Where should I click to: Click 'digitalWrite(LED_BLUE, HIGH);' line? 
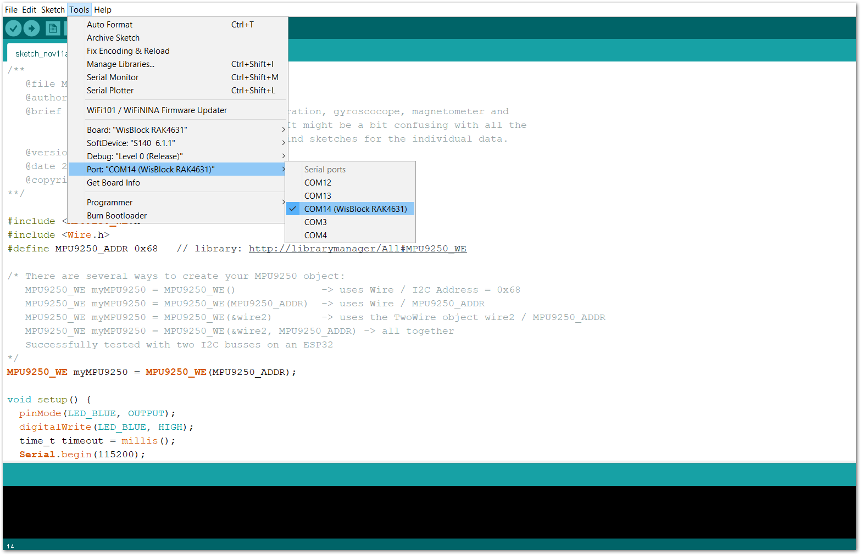[106, 427]
